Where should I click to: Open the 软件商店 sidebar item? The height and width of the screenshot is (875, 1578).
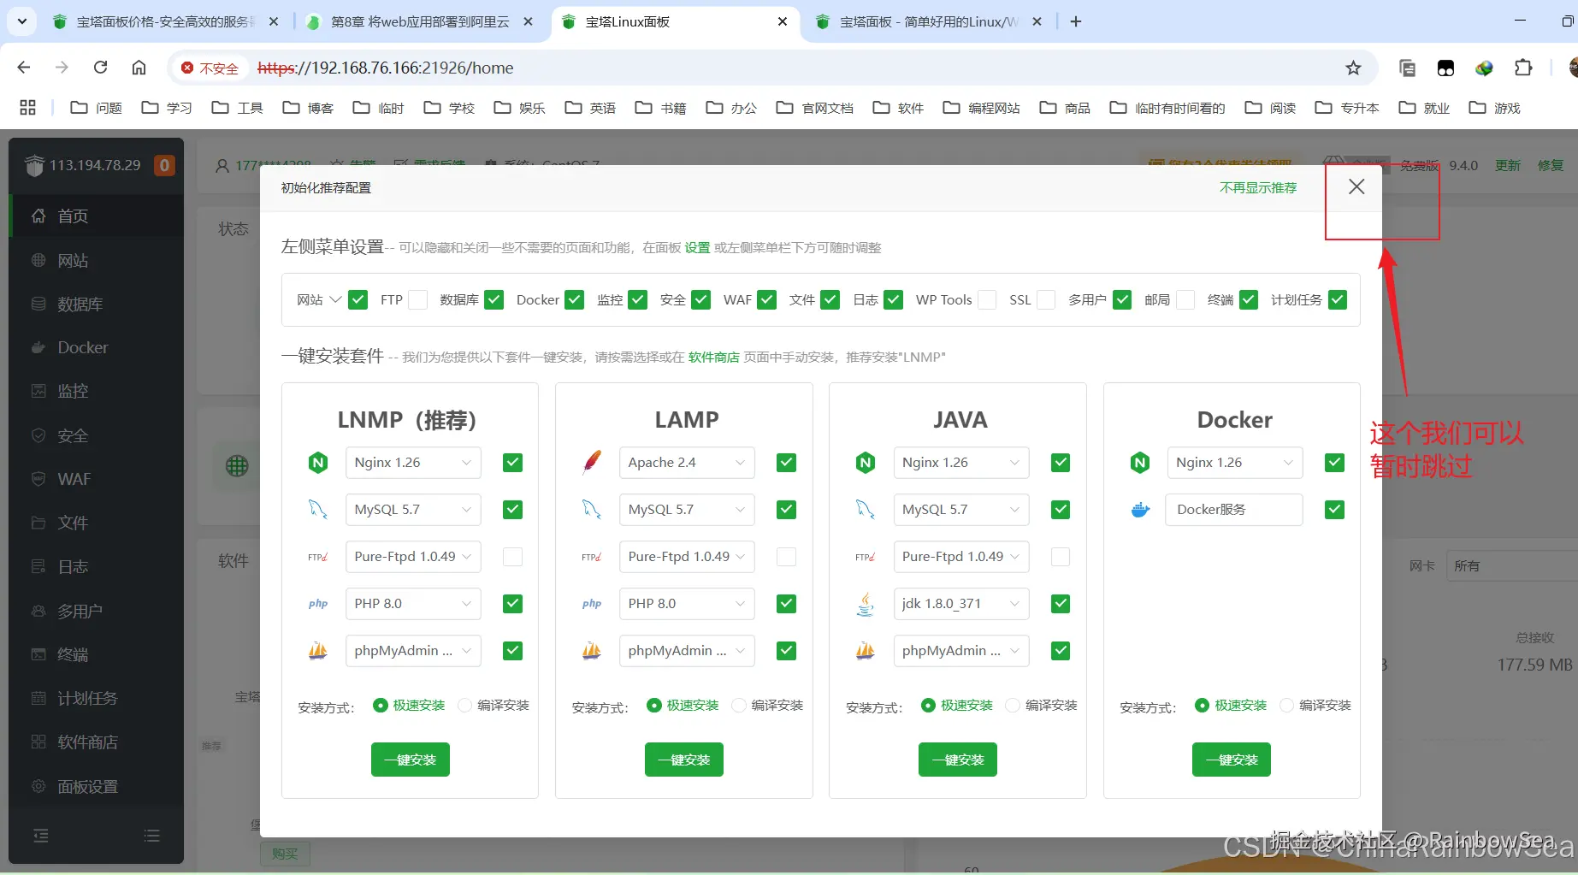pyautogui.click(x=96, y=742)
